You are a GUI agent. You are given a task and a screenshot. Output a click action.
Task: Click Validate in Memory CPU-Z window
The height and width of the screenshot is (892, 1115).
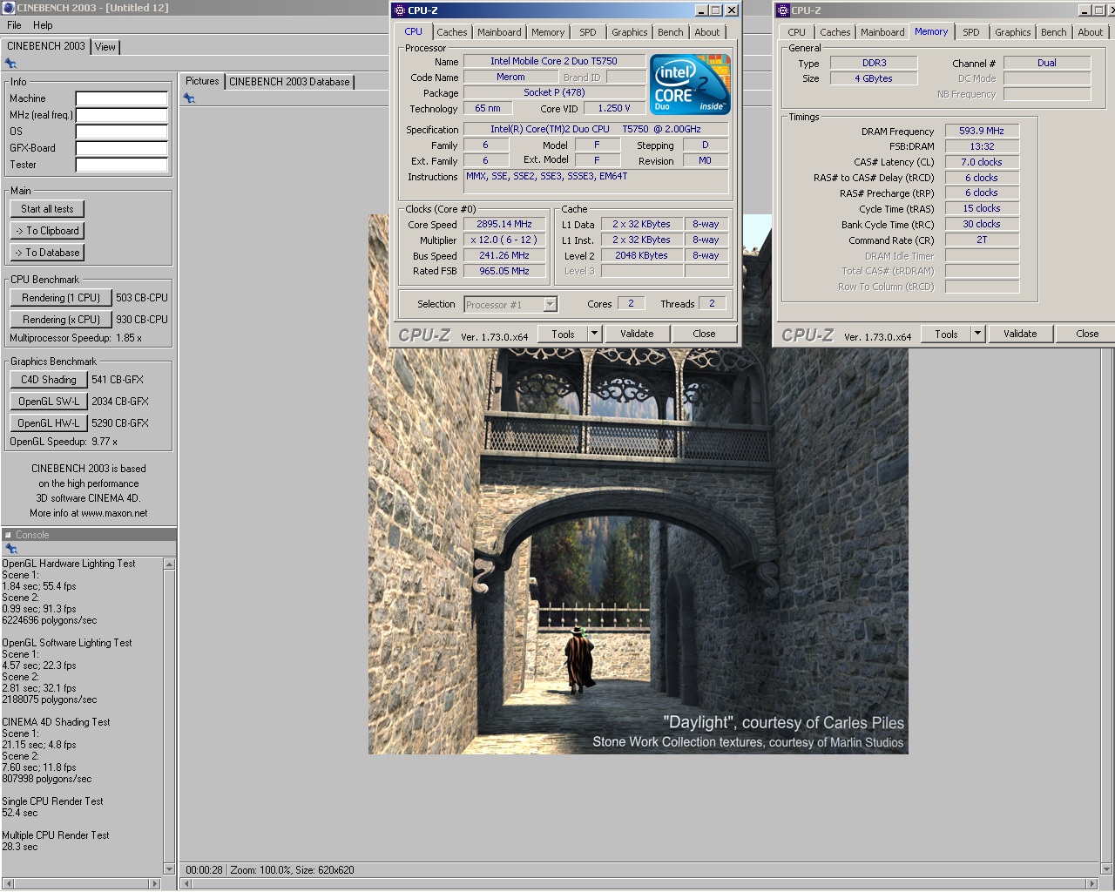1020,334
